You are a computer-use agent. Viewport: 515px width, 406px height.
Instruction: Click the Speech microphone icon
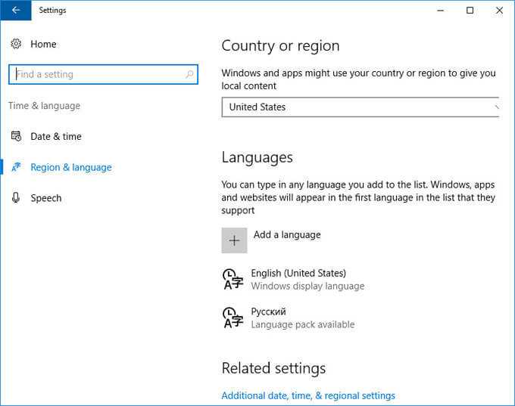pos(16,198)
